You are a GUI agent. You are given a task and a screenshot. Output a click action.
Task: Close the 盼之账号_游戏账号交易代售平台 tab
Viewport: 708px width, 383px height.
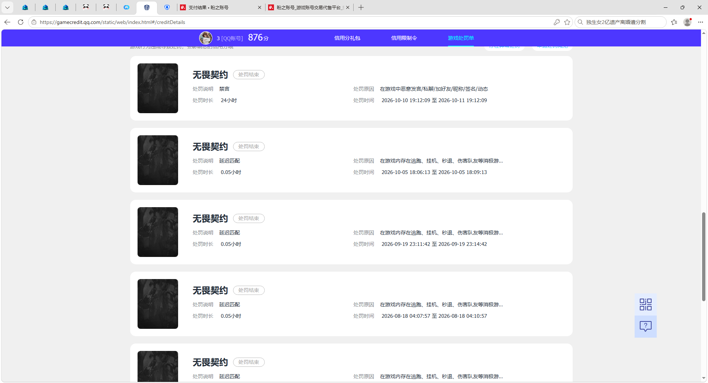click(x=348, y=7)
